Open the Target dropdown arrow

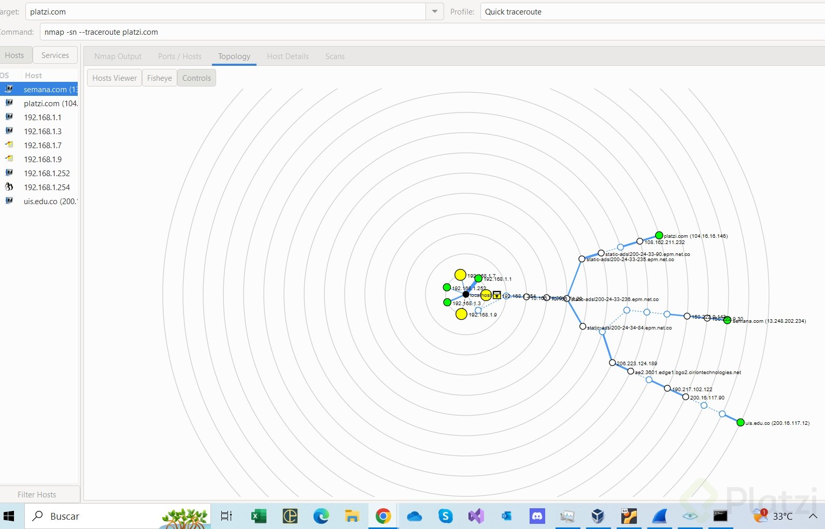(x=435, y=11)
